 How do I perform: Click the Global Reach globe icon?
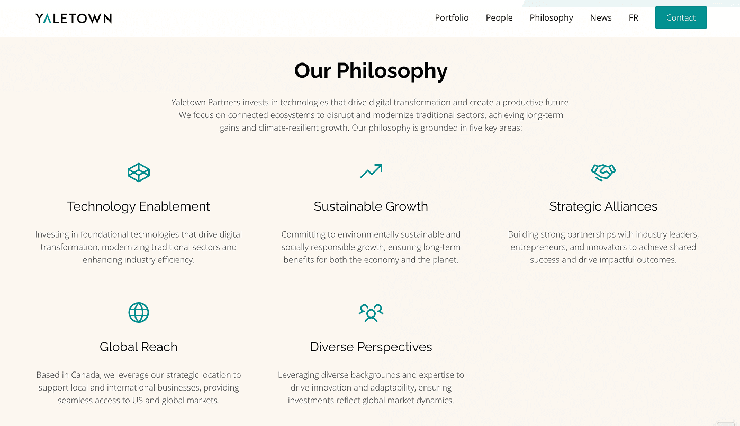(x=139, y=312)
